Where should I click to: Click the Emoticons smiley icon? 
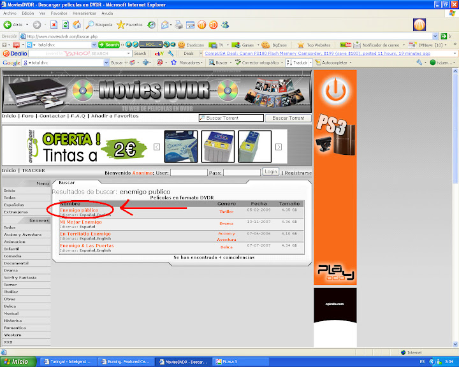click(x=182, y=45)
